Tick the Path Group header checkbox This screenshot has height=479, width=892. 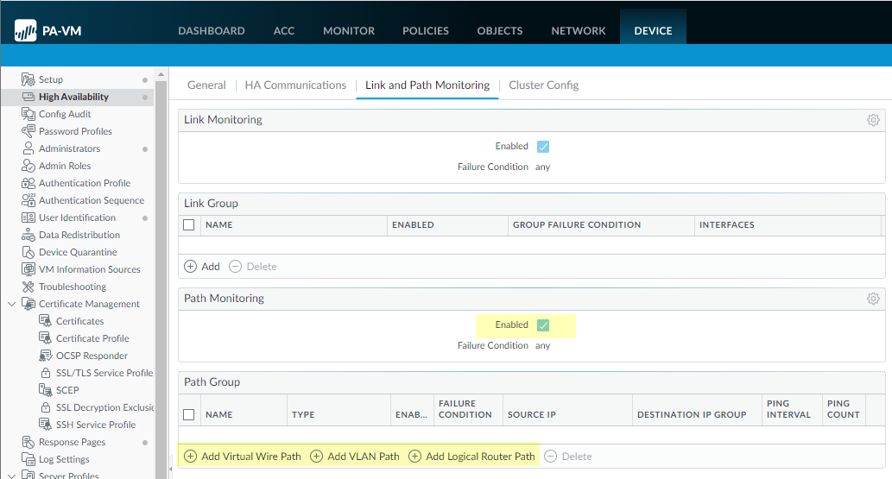coord(189,415)
